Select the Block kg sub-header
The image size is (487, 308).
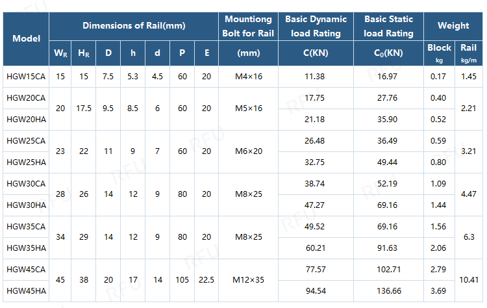pyautogui.click(x=440, y=53)
